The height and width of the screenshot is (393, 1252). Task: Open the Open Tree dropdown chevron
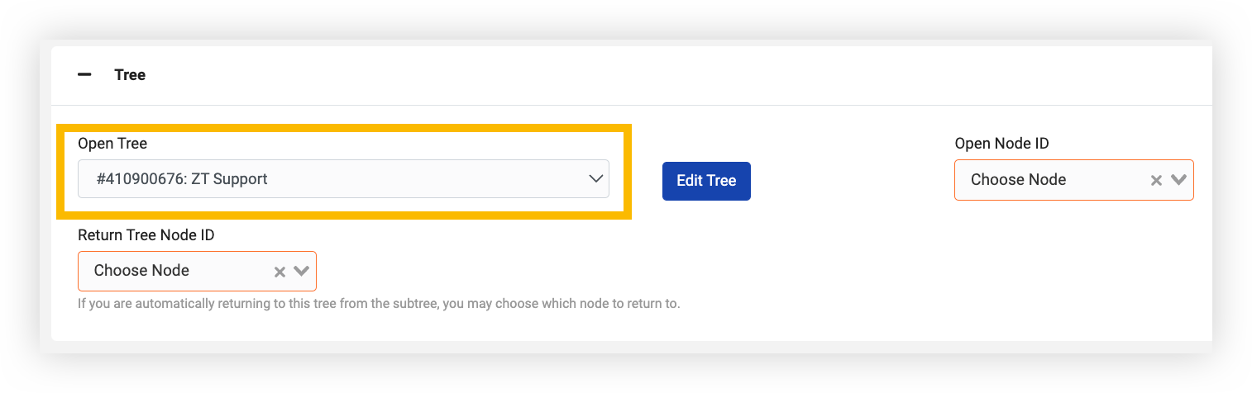click(595, 178)
